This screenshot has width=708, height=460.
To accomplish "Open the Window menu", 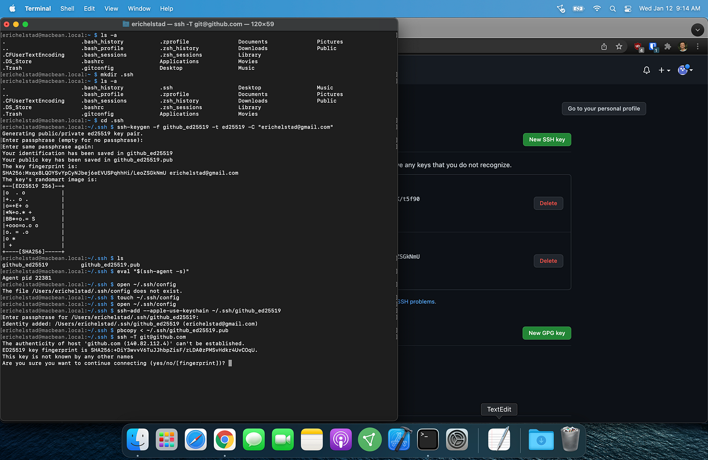I will [x=139, y=9].
